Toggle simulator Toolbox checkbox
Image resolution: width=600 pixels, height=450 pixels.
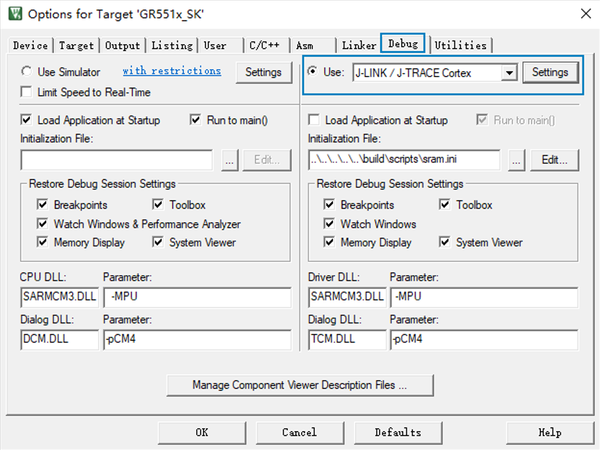(x=158, y=205)
